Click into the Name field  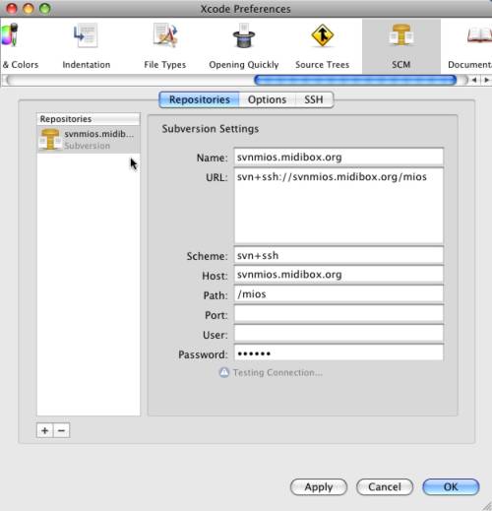coord(338,157)
